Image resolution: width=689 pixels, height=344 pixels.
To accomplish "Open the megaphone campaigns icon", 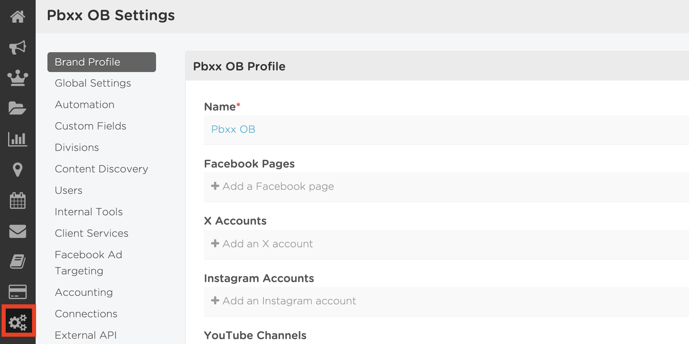I will click(x=17, y=47).
